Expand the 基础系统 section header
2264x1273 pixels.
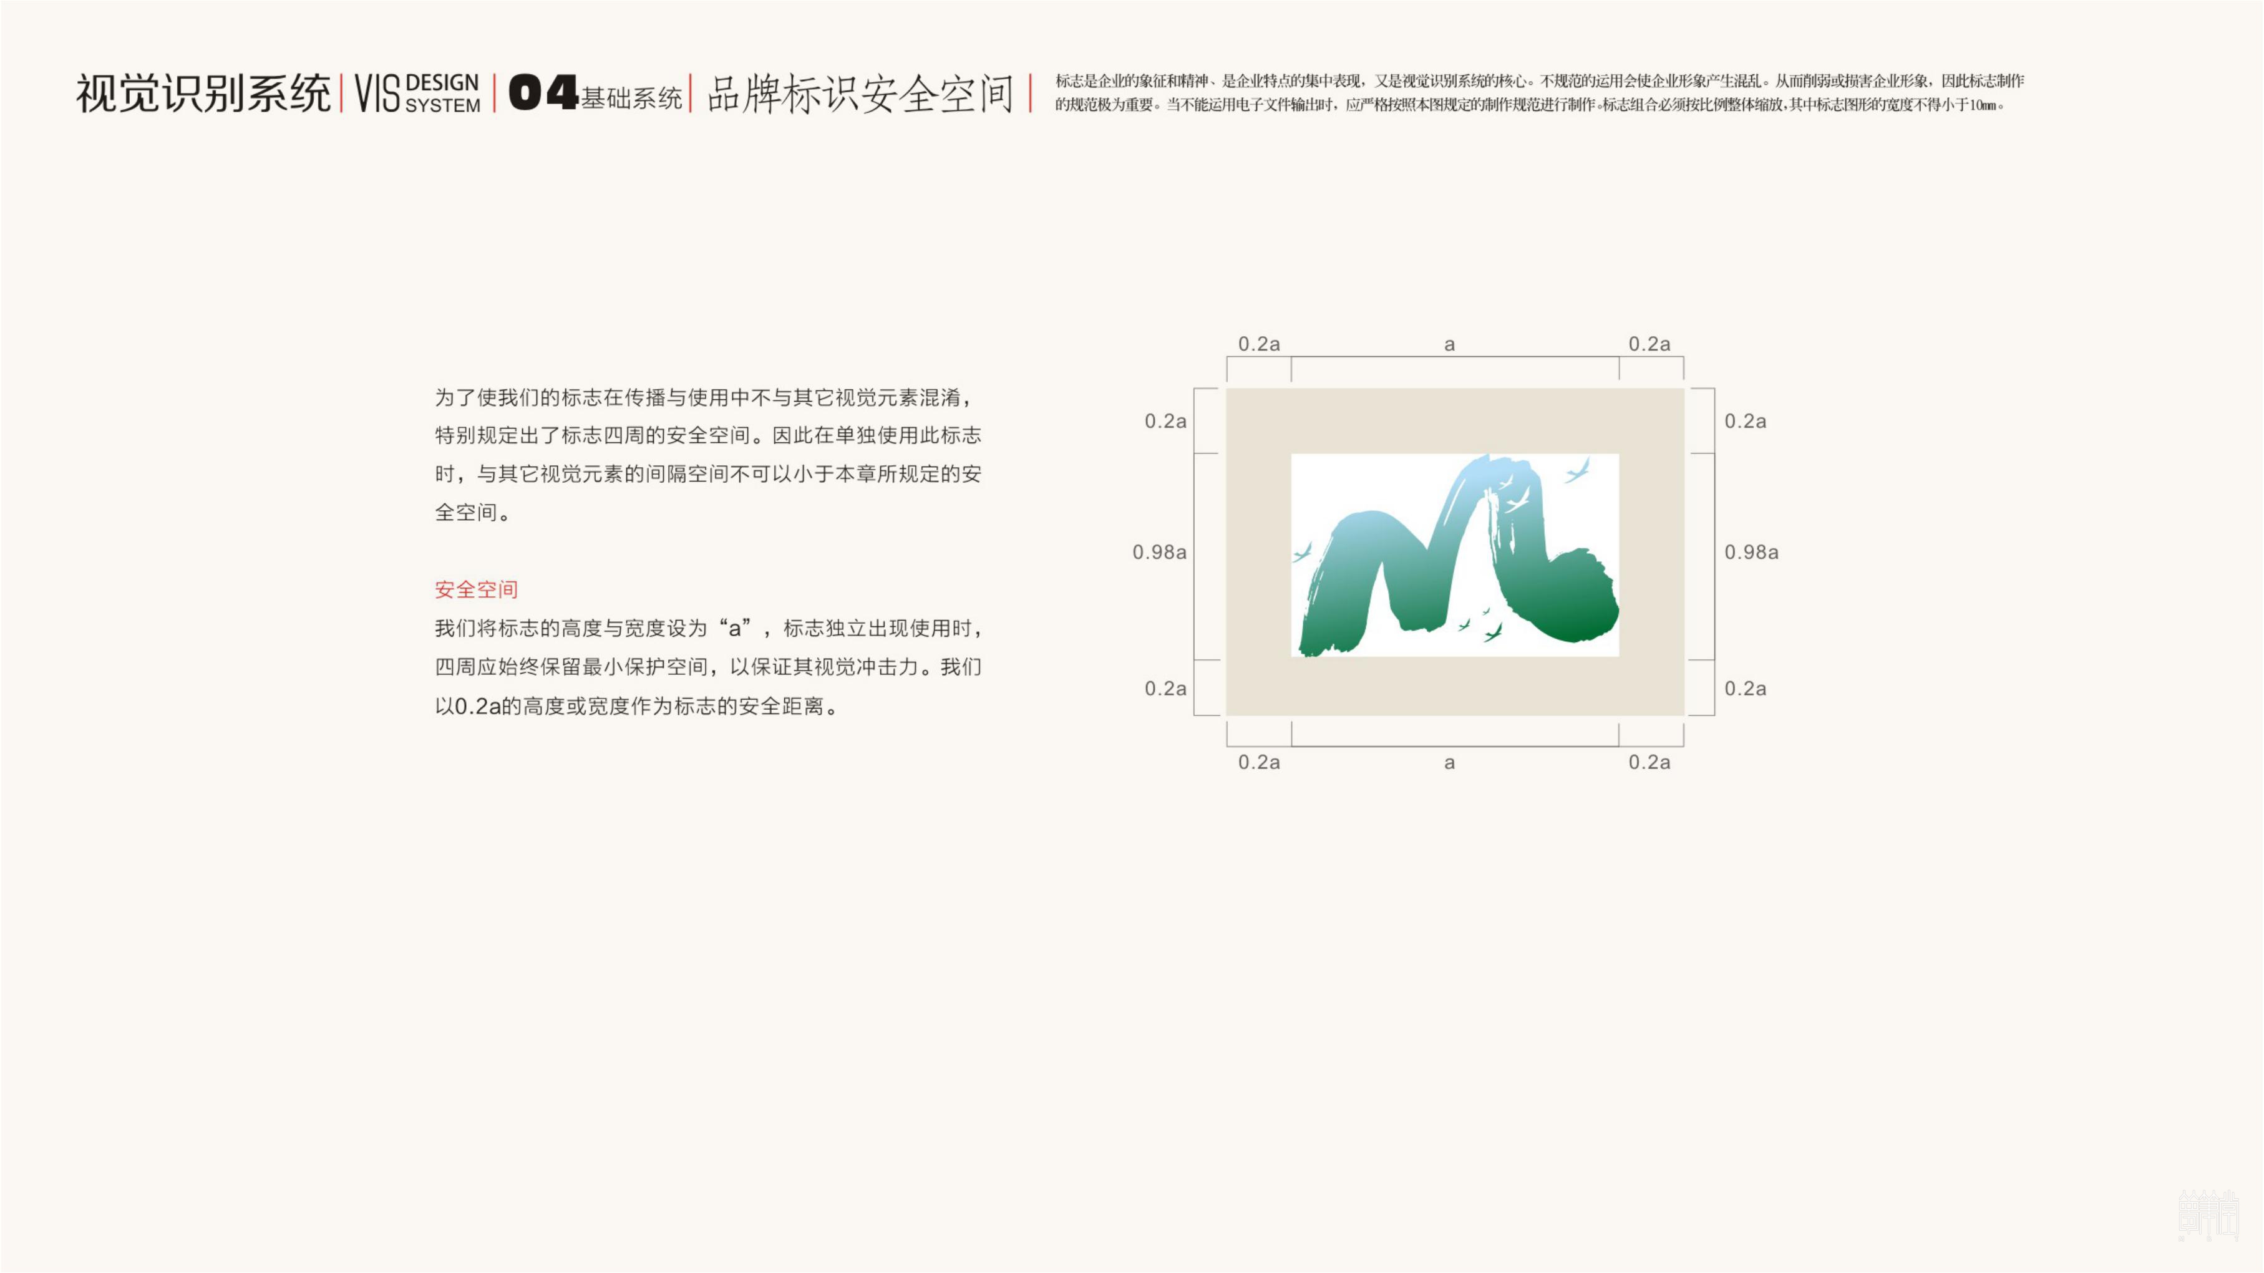[634, 97]
